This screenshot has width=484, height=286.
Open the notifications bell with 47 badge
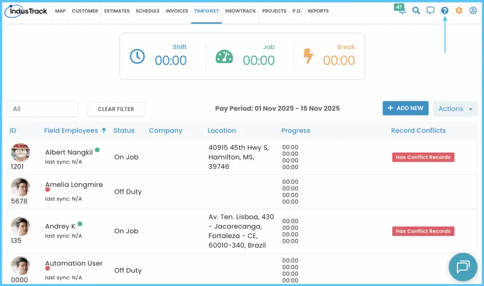click(400, 9)
